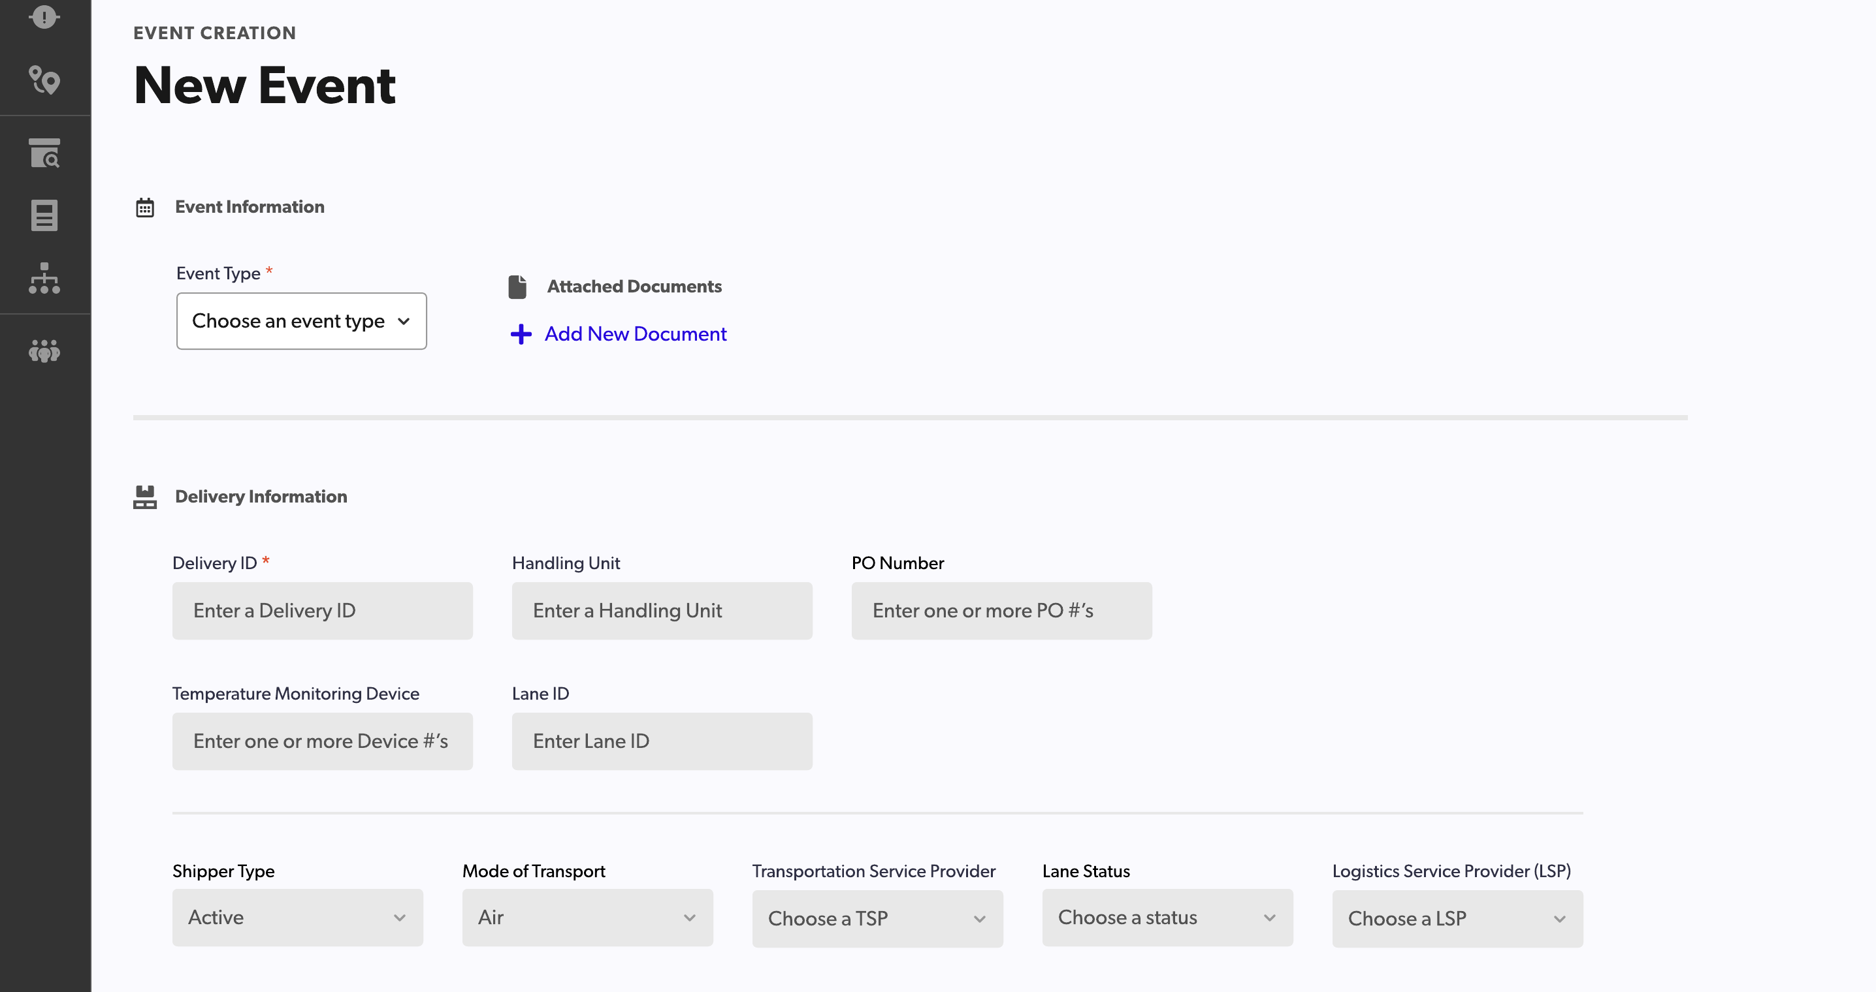Screen dimensions: 1876x992
Task: Open the Choose a TSP dropdown
Action: (877, 918)
